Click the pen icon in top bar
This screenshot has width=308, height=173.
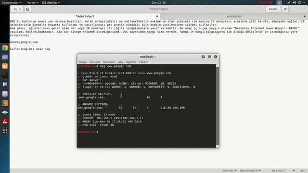[289, 2]
